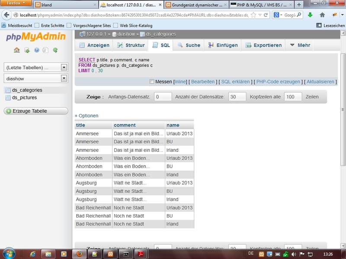Toggle the Messen checkbox
The width and height of the screenshot is (346, 259).
point(152,82)
